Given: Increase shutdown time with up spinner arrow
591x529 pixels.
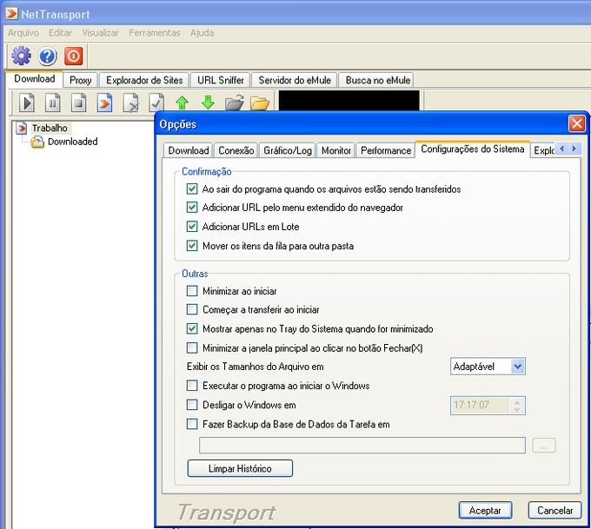Looking at the screenshot, I should [517, 402].
